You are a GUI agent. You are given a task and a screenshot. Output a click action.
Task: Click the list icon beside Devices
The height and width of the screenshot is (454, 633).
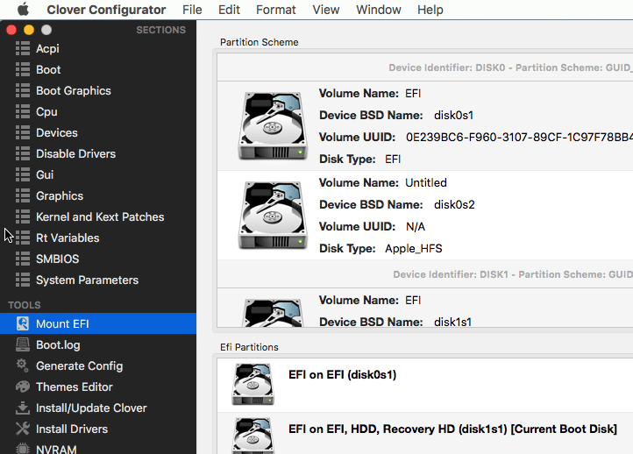tap(23, 132)
